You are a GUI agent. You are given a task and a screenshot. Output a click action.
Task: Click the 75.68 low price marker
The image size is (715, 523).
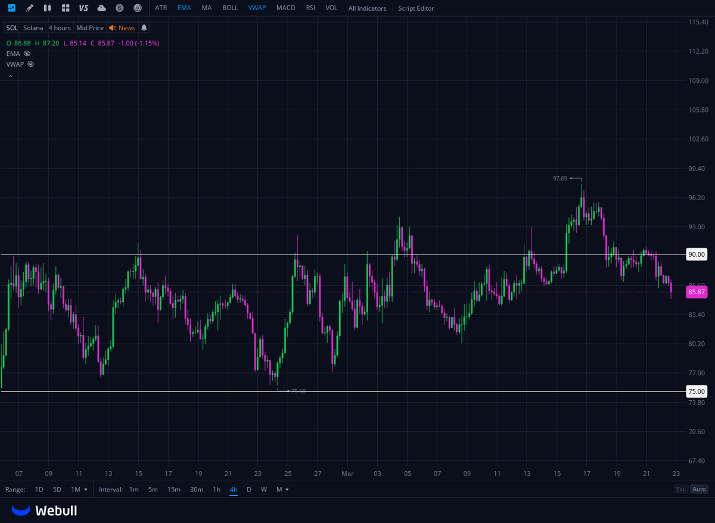pyautogui.click(x=298, y=391)
